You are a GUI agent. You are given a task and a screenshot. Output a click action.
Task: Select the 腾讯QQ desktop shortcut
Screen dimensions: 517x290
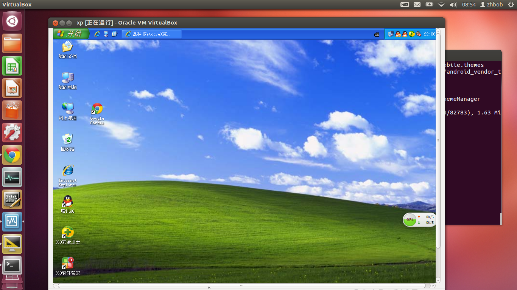pos(67,205)
